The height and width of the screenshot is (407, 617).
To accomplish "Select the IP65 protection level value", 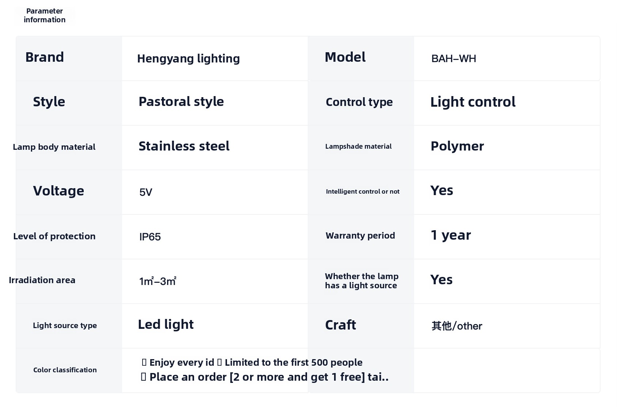I will [x=150, y=237].
